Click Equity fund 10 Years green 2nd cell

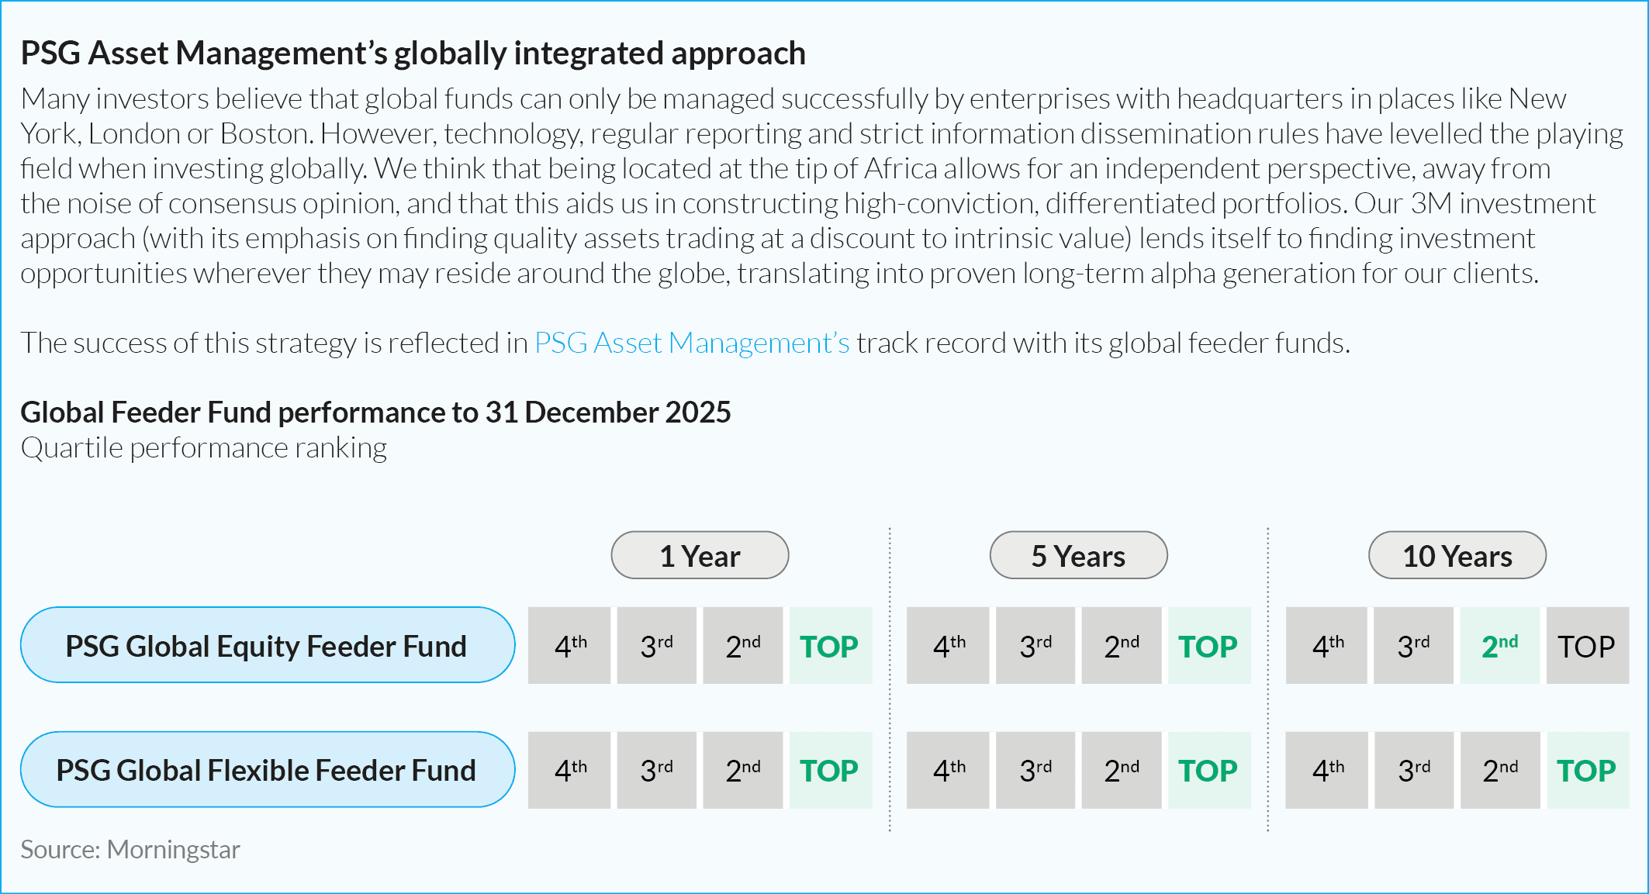[x=1500, y=646]
